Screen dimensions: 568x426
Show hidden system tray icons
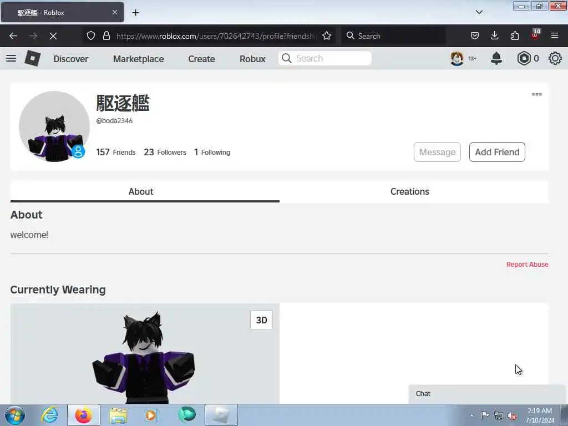(x=471, y=415)
